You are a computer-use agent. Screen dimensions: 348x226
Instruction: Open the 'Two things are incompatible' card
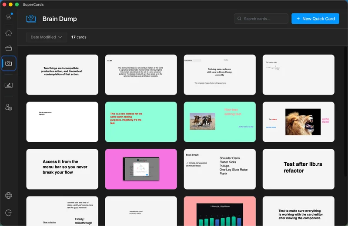coord(62,75)
